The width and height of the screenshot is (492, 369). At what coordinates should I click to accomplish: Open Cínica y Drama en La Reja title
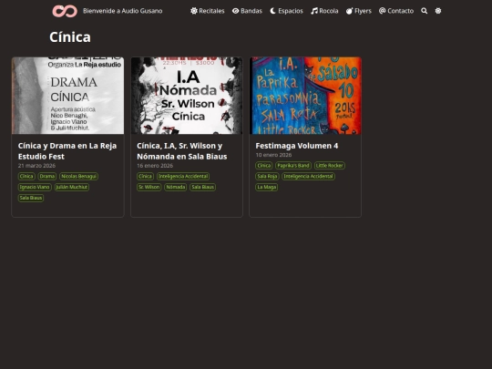pos(67,151)
